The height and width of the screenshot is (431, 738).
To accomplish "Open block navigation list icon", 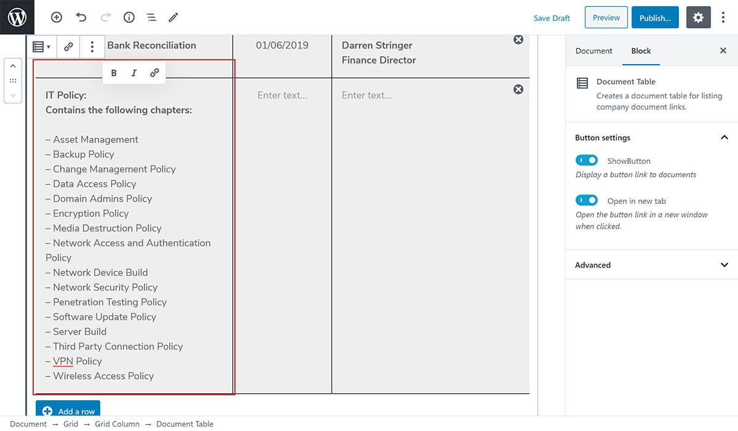I will pos(151,17).
